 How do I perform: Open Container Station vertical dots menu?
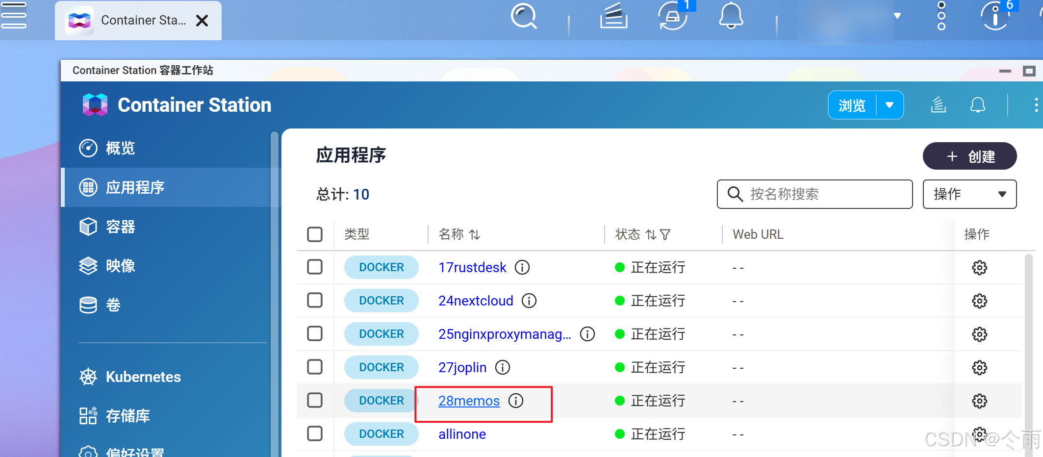click(1036, 105)
